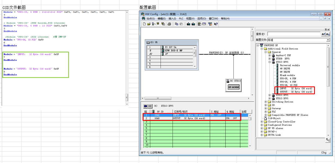Select slot 1 row 16AI in table
The image size is (335, 163).
point(196,115)
